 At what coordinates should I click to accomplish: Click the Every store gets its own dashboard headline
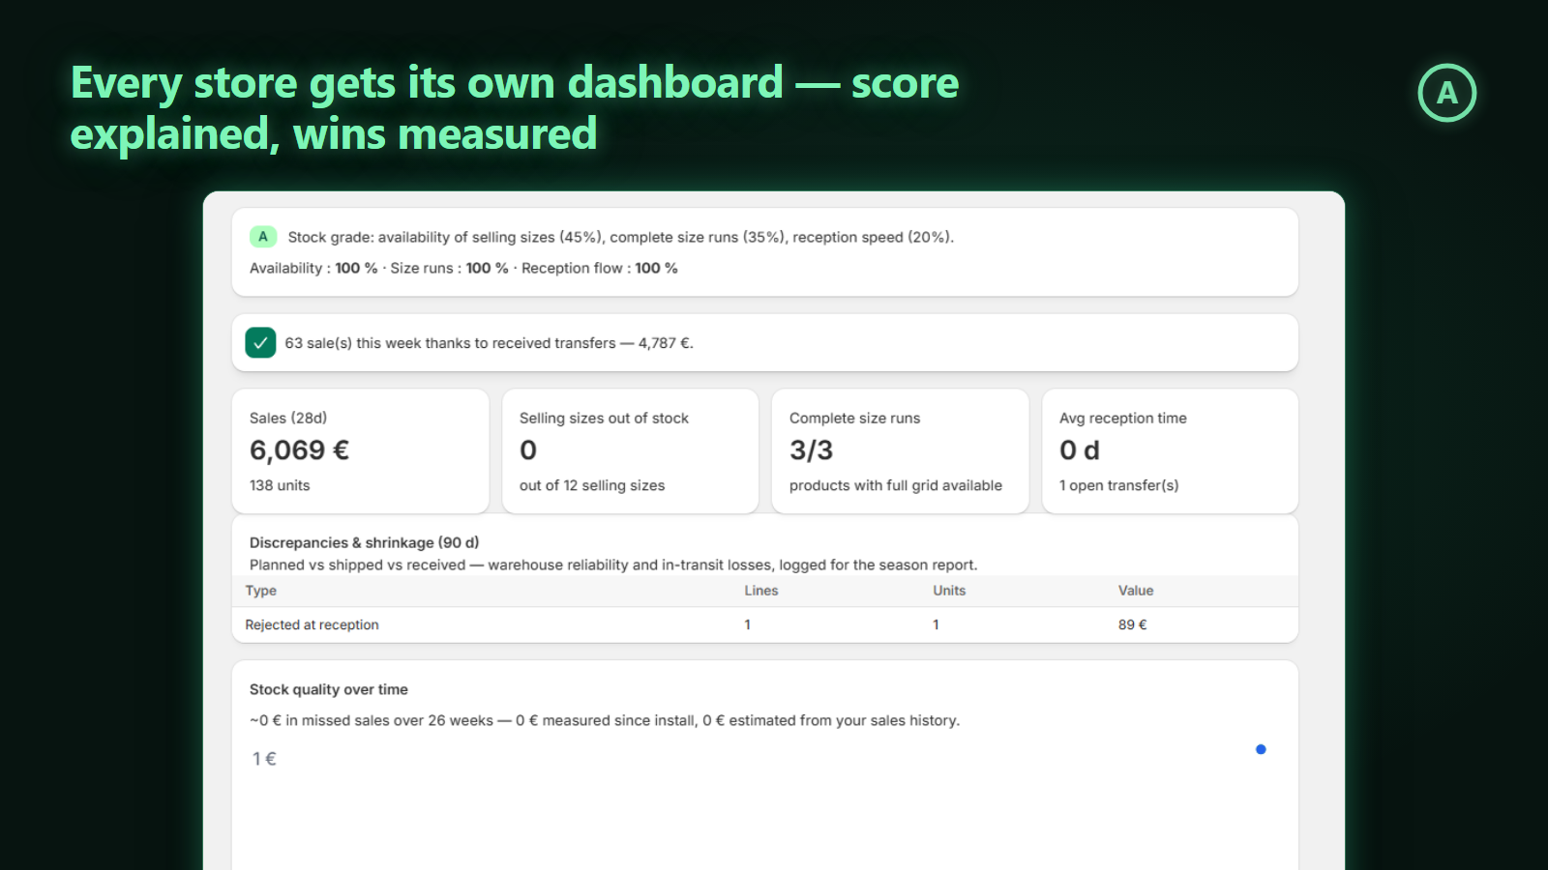[515, 108]
